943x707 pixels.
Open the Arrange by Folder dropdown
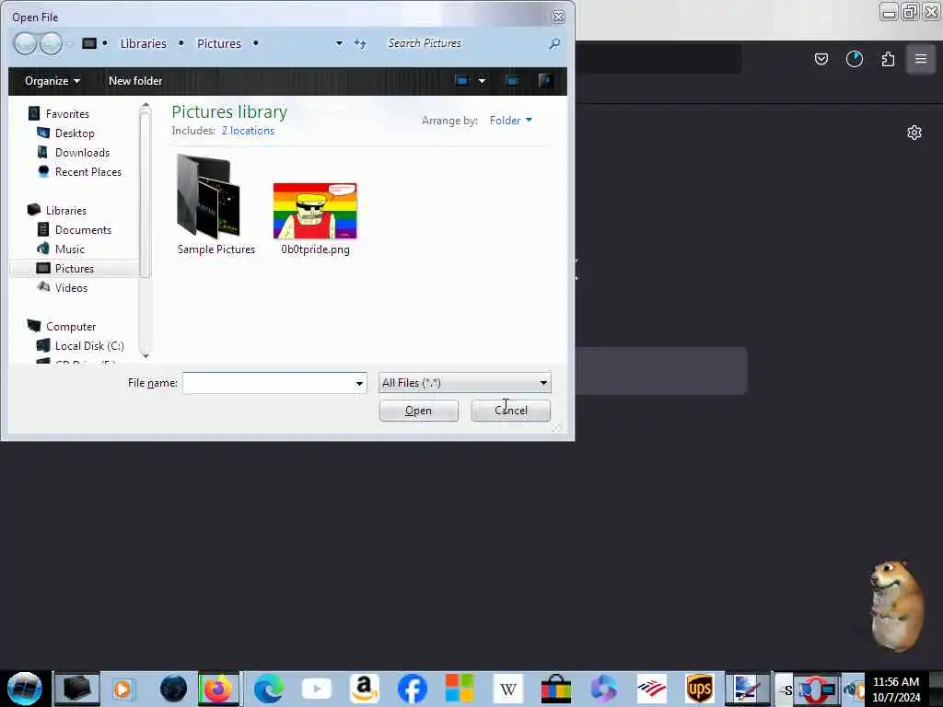tap(510, 121)
